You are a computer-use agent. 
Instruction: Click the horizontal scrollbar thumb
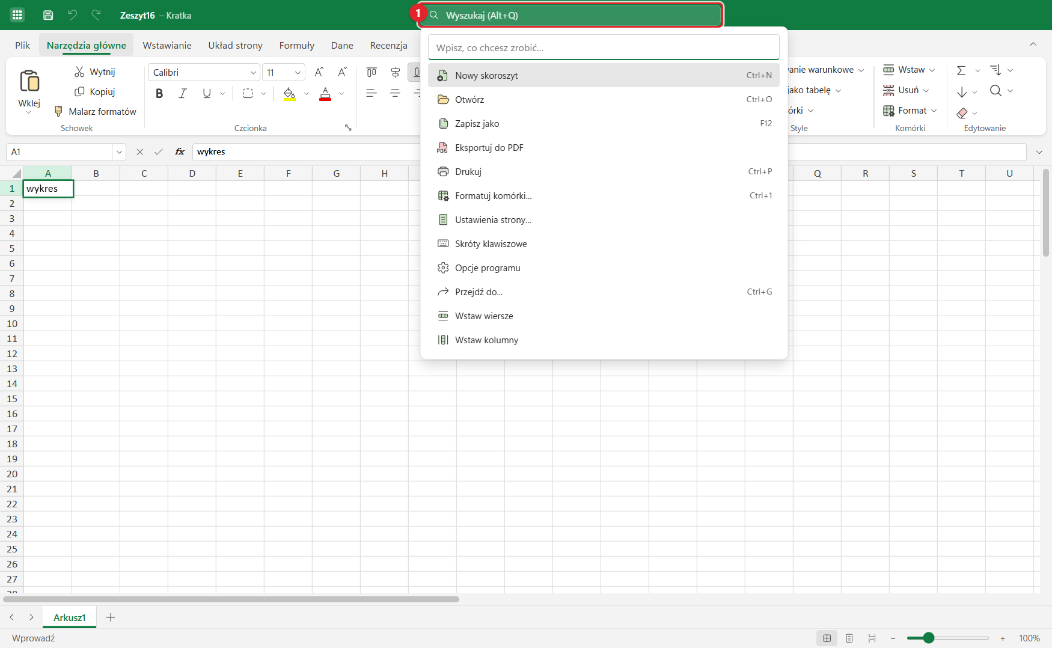pos(231,599)
